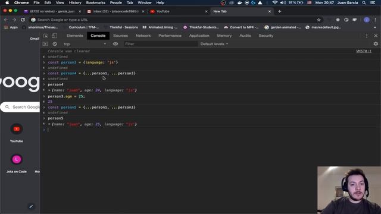This screenshot has height=214, width=381.
Task: Click the 'person3.age = 25;' console line
Action: coord(66,96)
